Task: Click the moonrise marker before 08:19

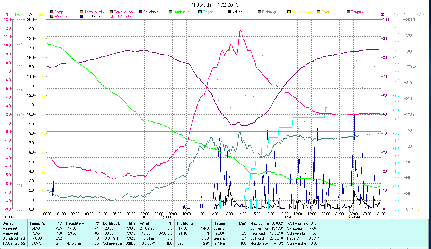Action: [164, 217]
